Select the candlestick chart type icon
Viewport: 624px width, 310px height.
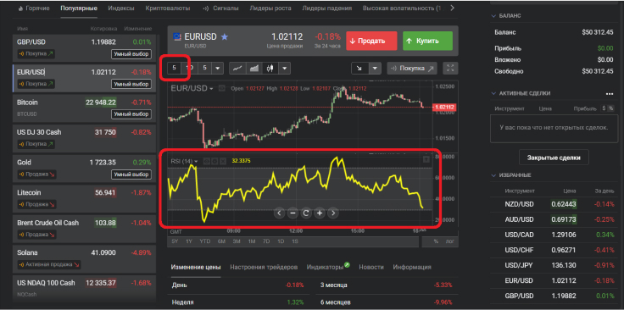tap(270, 68)
